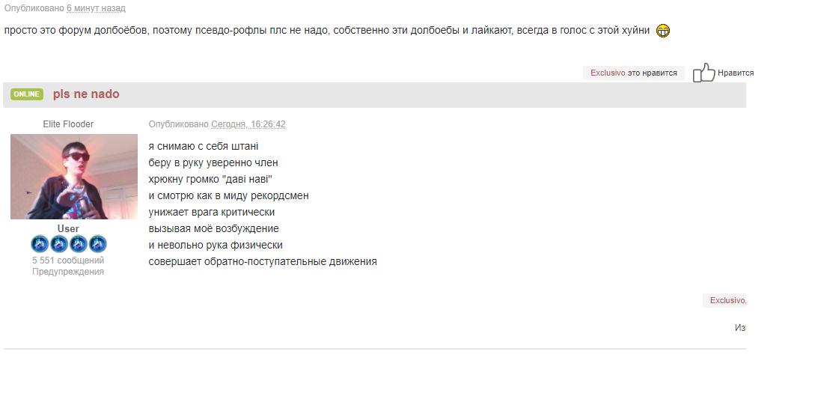
Task: Click the Нравится label to like the post
Action: click(736, 73)
